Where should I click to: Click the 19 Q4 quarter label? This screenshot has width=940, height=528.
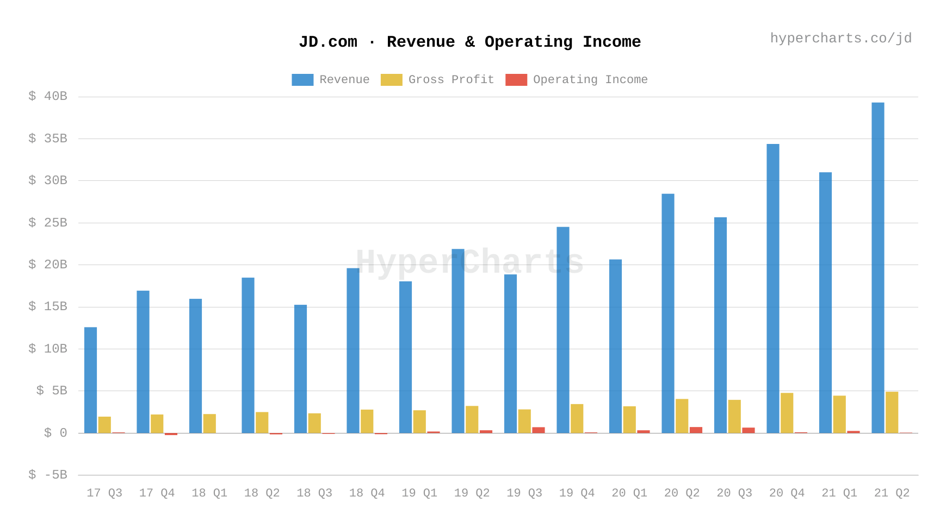pyautogui.click(x=576, y=493)
